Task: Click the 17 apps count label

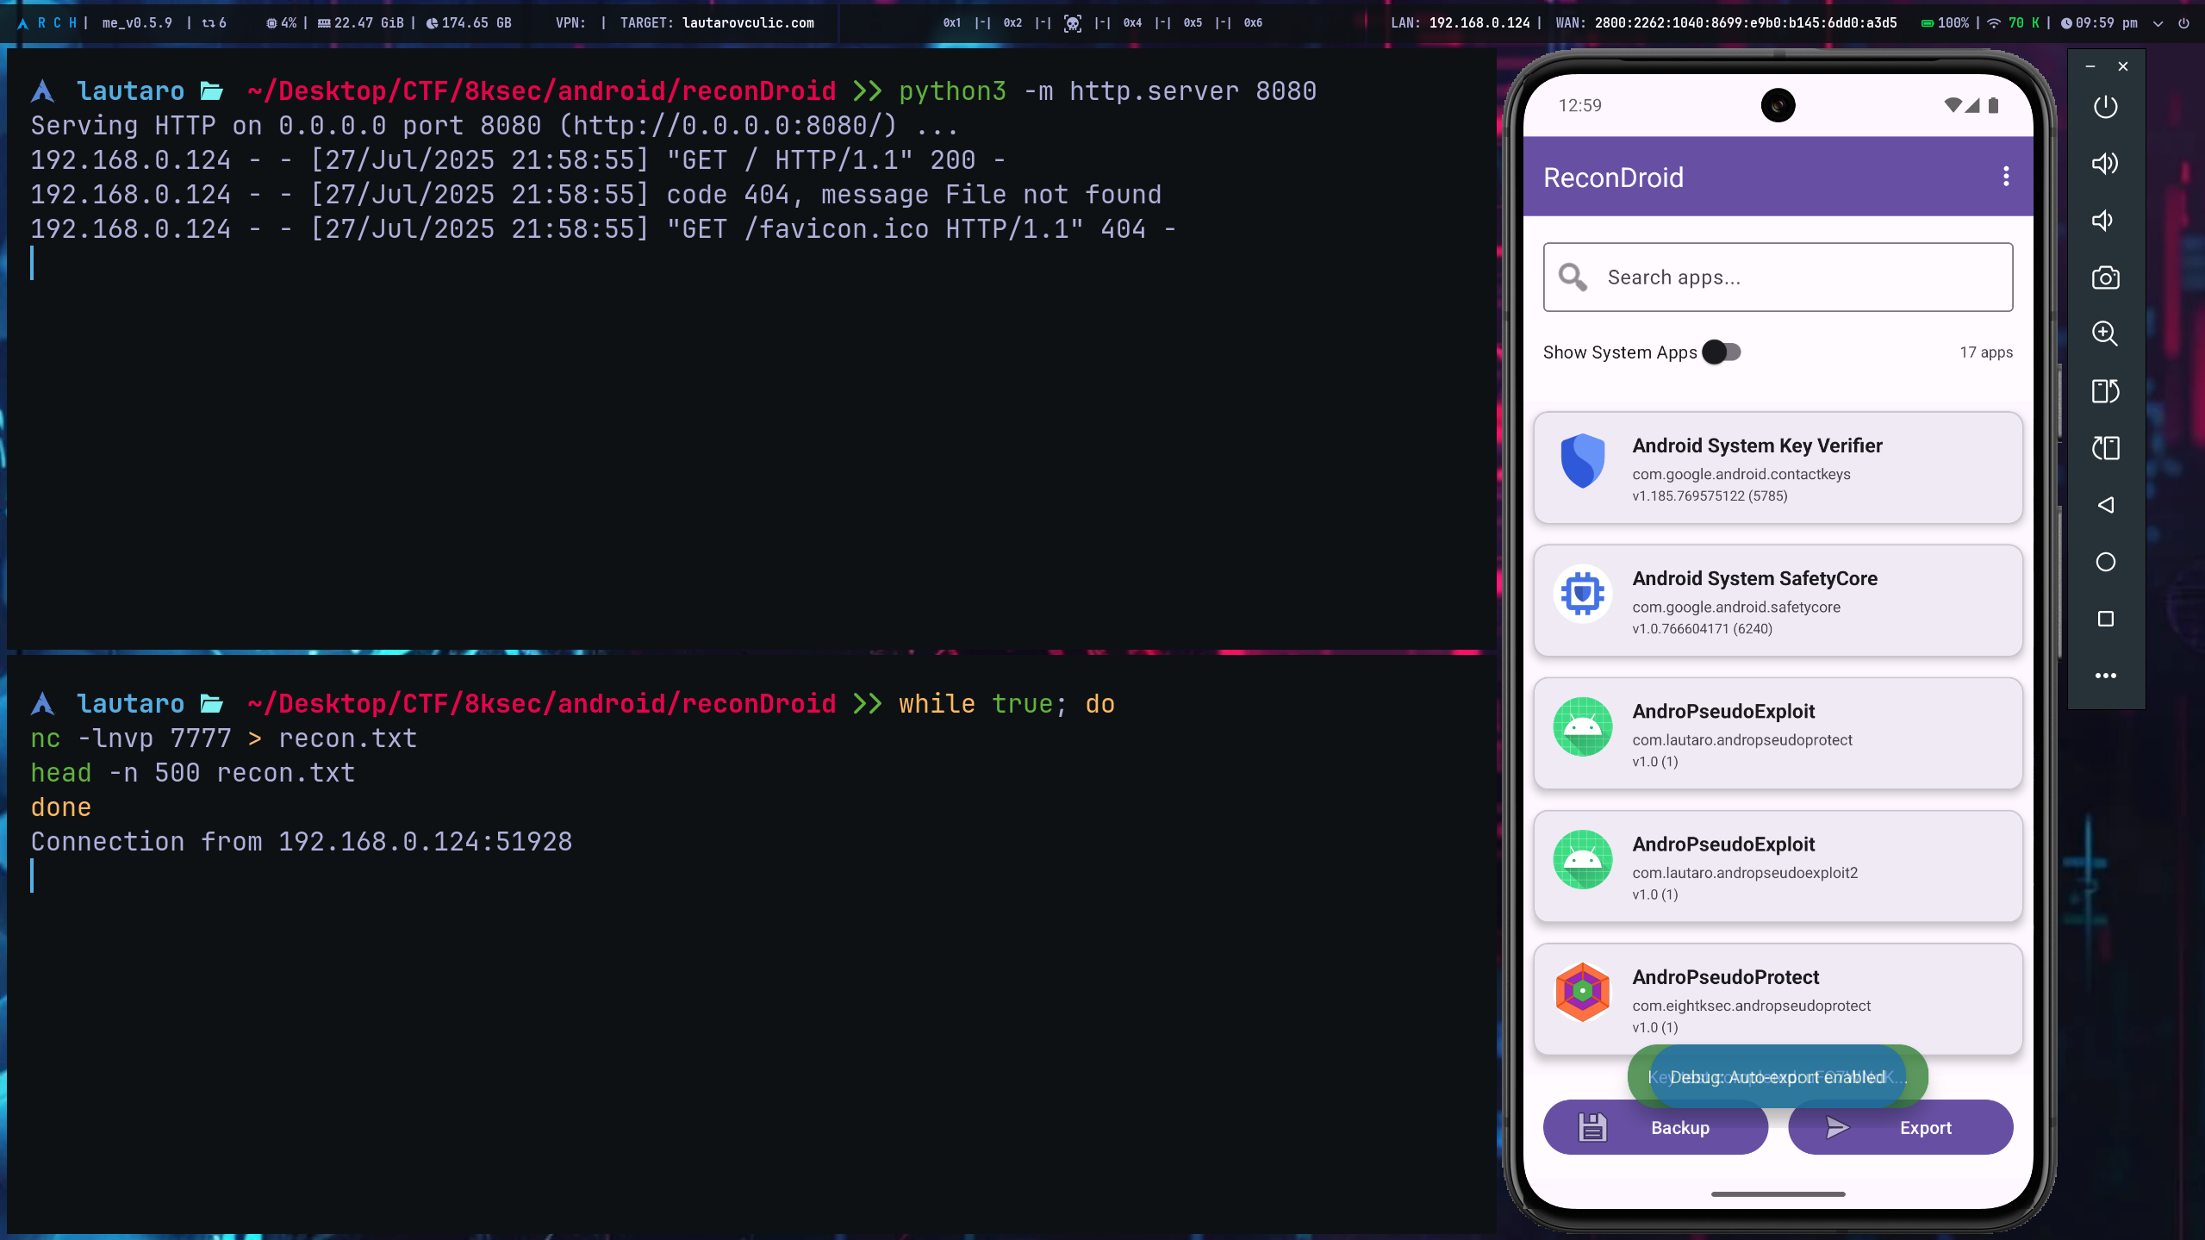Action: 1986,352
